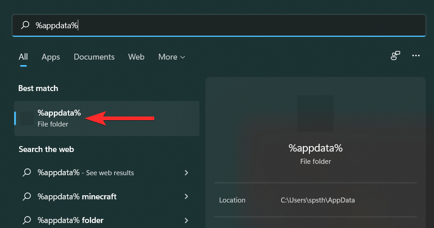
Task: Expand arrow for '%appdata% folder' suggestion
Action: (x=186, y=220)
